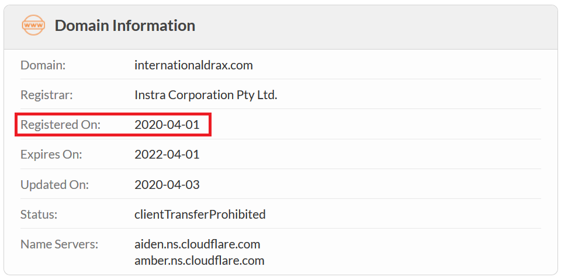
Task: Click Instra Corporation Pty Ltd. registrar name
Action: pyautogui.click(x=206, y=95)
